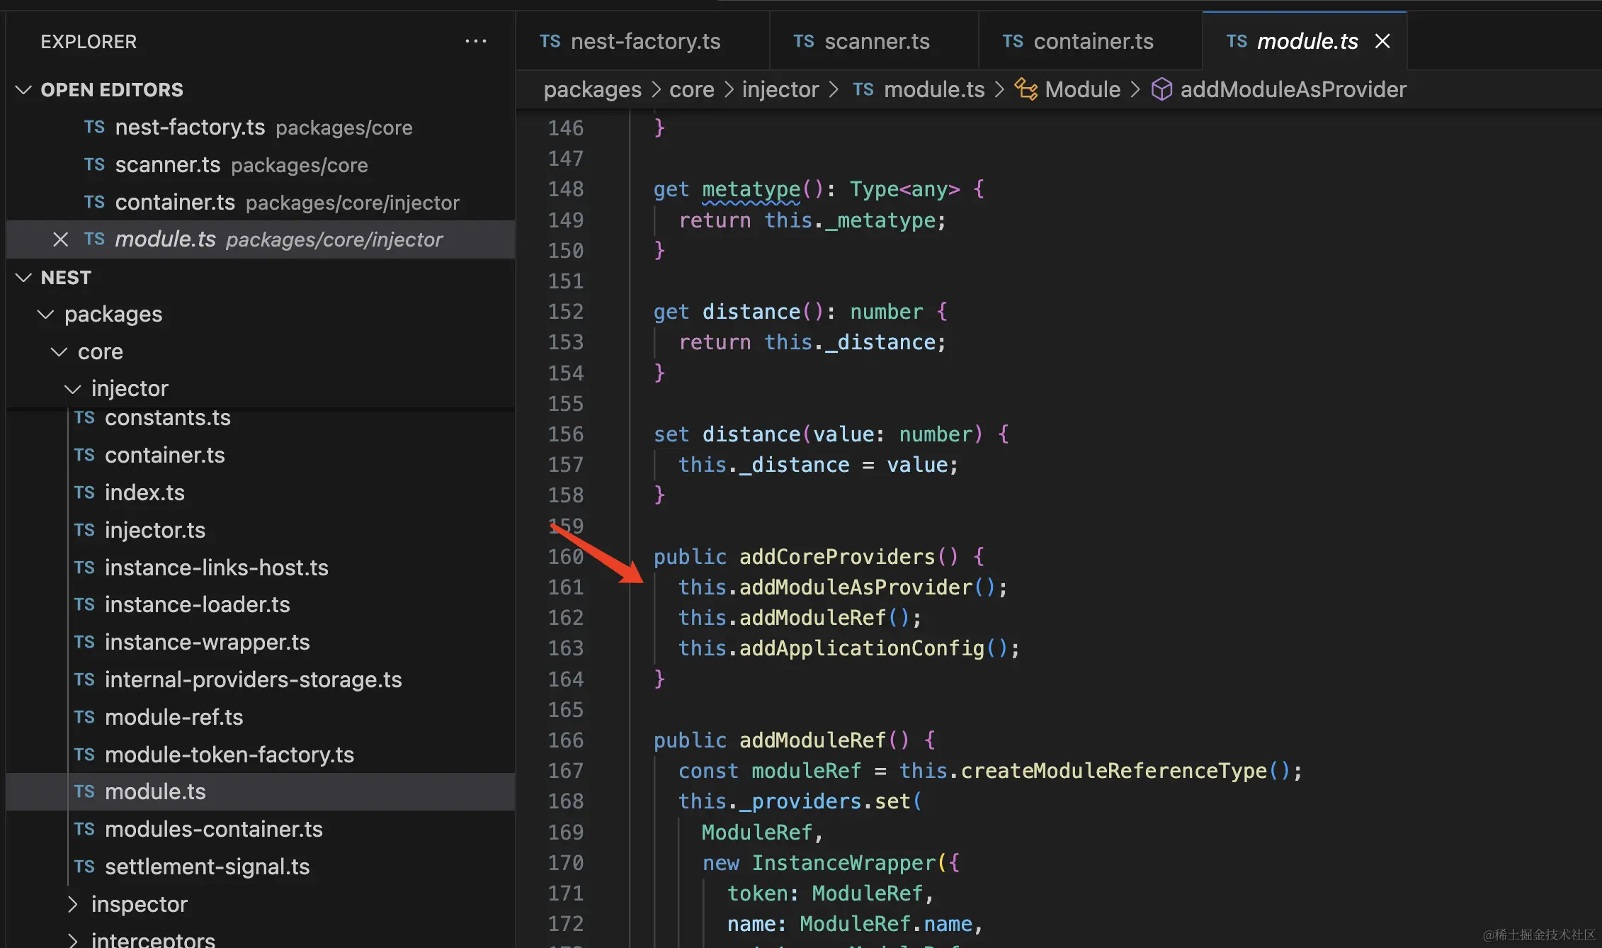Open container.ts from Open Editors

tap(261, 203)
